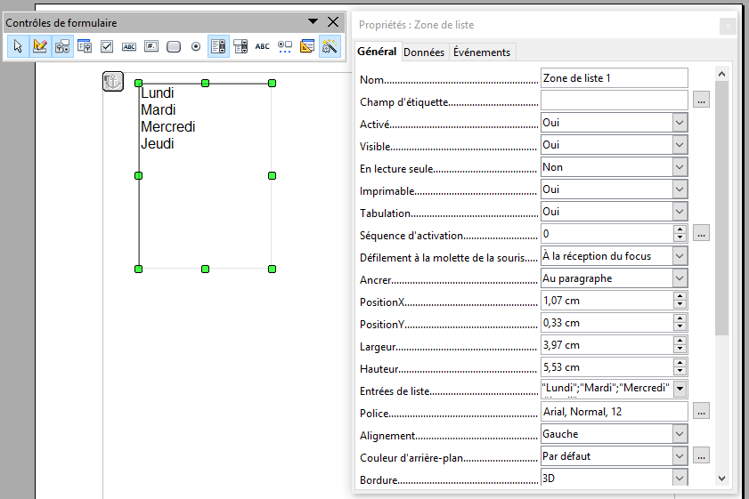Image resolution: width=749 pixels, height=499 pixels.
Task: Insert an Option Button control
Action: click(196, 46)
